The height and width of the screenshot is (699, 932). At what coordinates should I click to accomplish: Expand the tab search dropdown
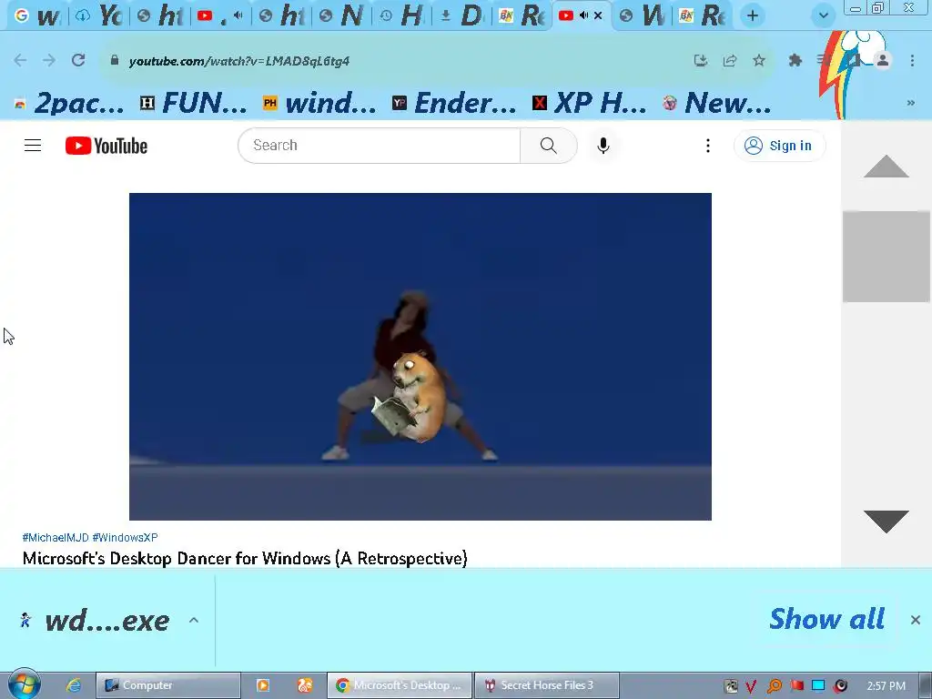823,15
